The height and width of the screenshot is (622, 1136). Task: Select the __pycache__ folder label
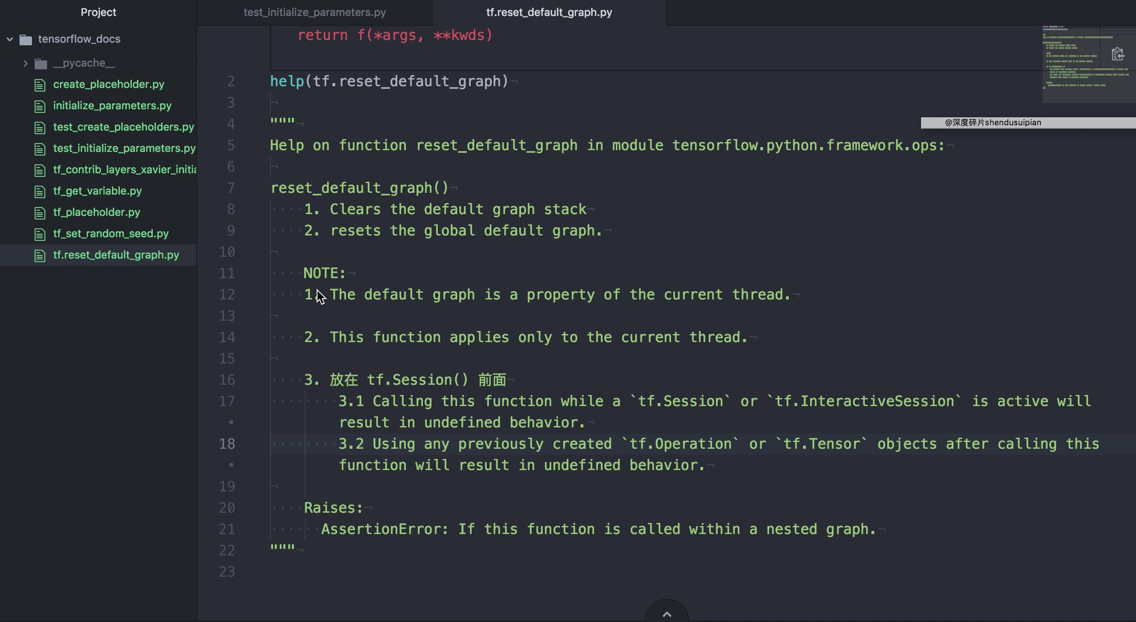tap(84, 63)
